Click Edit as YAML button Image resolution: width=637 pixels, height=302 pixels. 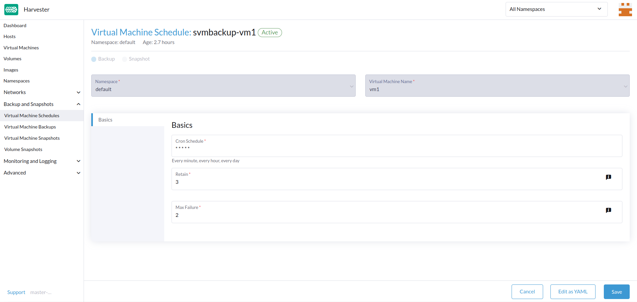[x=572, y=292]
